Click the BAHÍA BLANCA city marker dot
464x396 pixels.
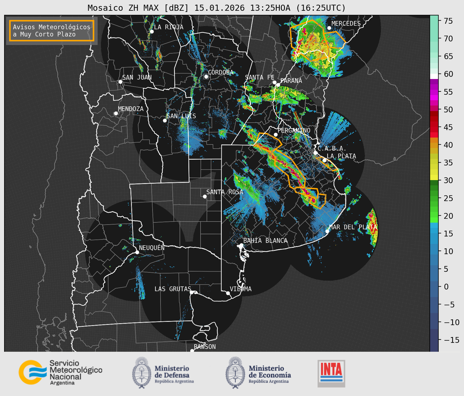pos(241,245)
